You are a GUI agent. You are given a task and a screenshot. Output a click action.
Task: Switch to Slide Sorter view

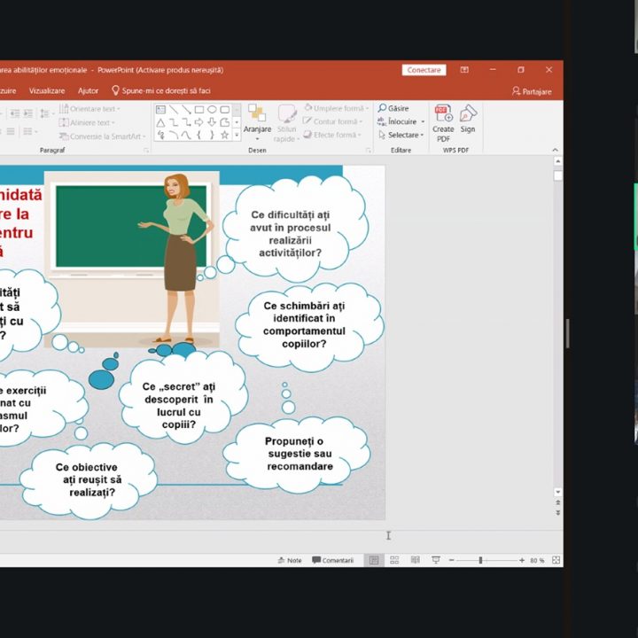coord(393,560)
